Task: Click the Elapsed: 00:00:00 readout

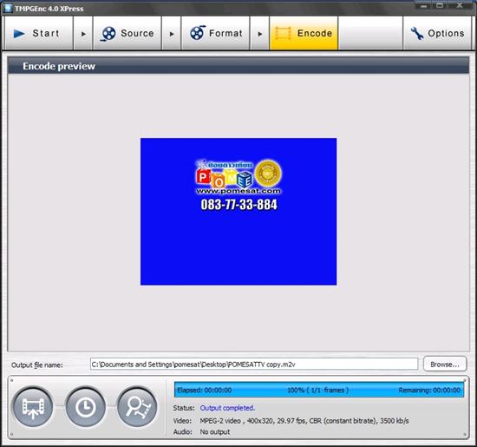Action: coord(205,390)
